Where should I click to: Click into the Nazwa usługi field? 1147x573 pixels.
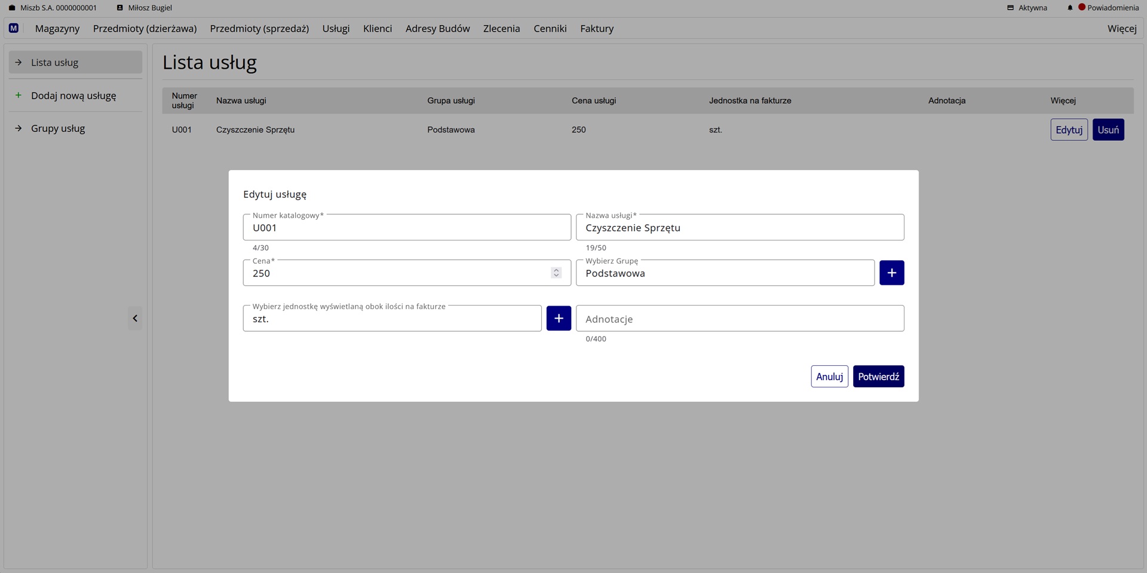[x=740, y=228]
